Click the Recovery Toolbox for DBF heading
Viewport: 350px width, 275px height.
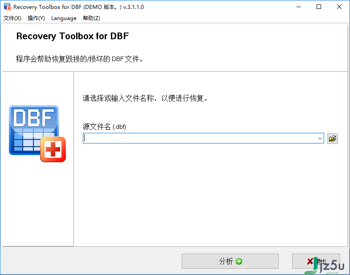73,36
